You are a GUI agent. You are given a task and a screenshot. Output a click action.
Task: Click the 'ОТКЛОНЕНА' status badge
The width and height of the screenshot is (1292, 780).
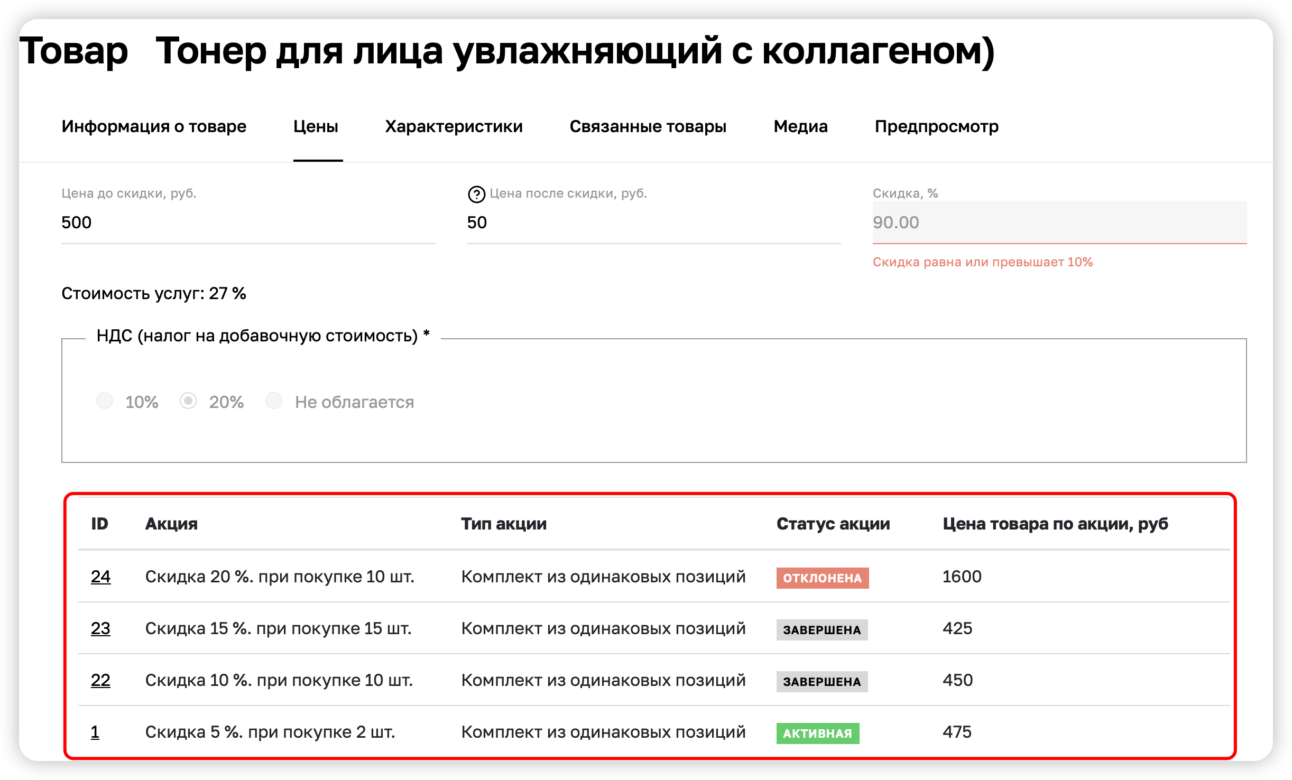coord(822,578)
